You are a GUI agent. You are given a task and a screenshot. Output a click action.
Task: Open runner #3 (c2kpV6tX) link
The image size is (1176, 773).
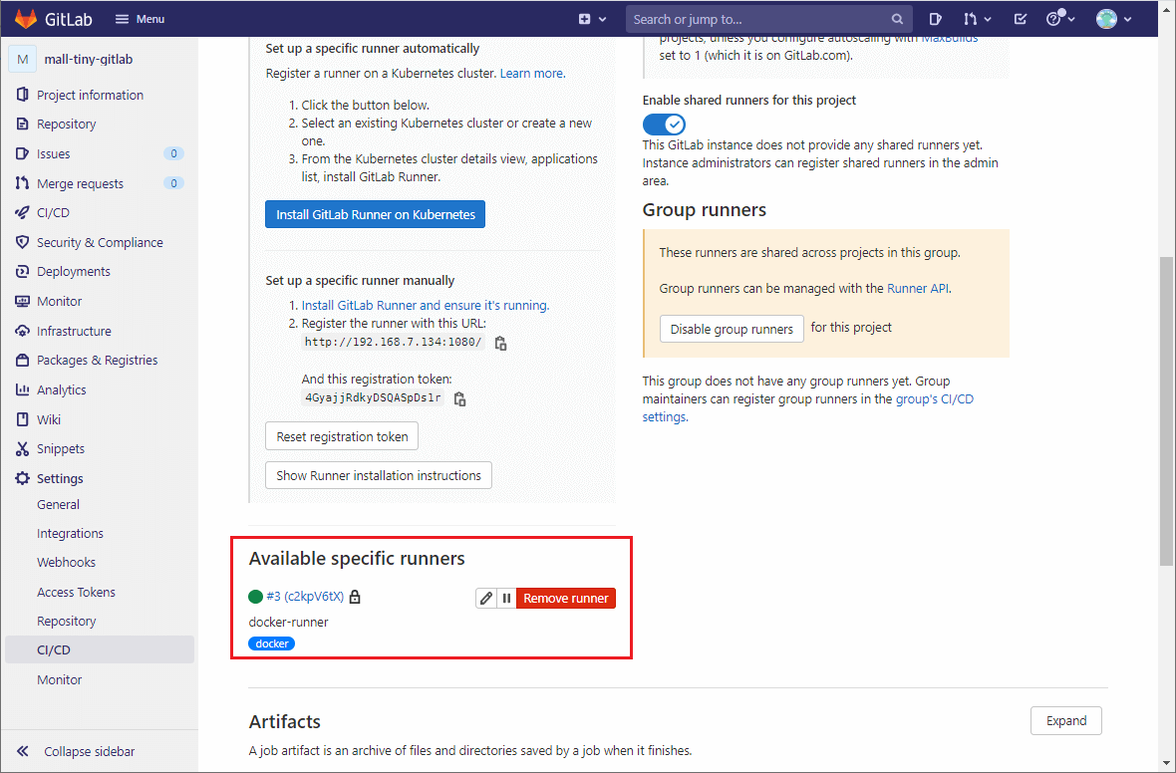(x=305, y=596)
